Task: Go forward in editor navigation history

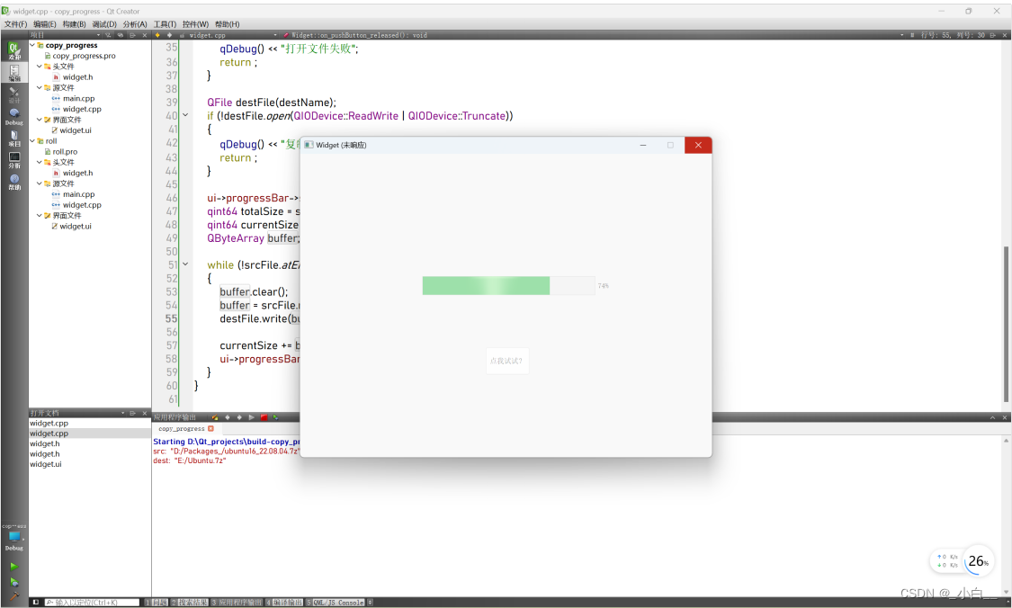Action: pyautogui.click(x=170, y=35)
